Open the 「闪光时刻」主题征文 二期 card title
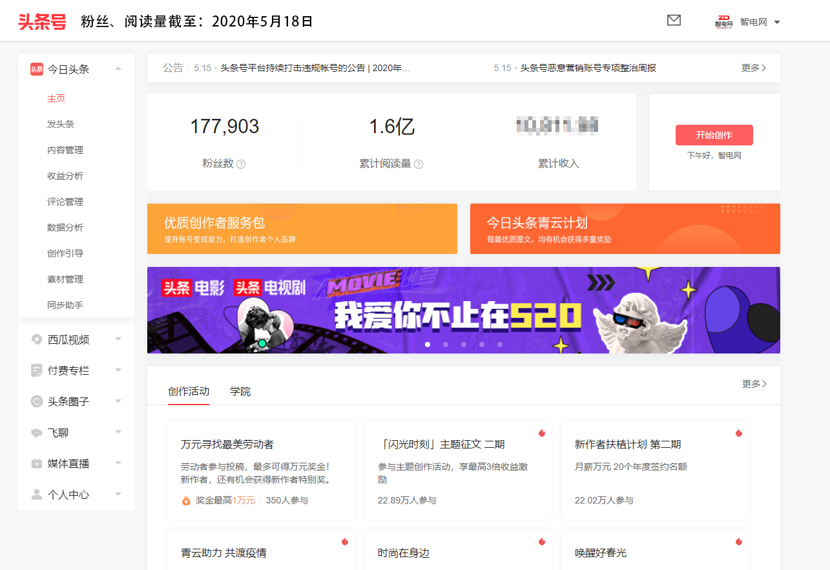830x570 pixels. (x=441, y=445)
